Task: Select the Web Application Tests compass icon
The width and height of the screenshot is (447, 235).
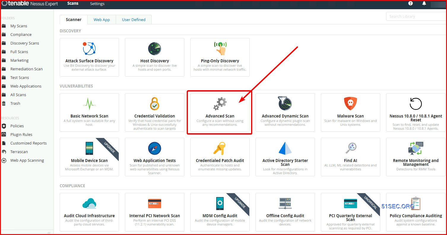Action: click(x=154, y=148)
